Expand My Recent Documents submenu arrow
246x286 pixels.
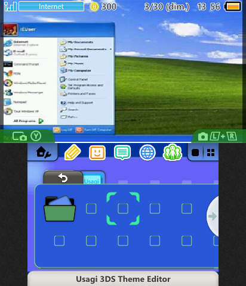pyautogui.click(x=110, y=49)
